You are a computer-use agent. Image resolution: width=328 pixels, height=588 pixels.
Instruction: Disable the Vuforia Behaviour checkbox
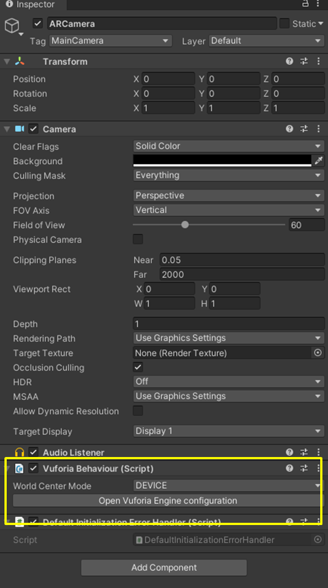(33, 468)
